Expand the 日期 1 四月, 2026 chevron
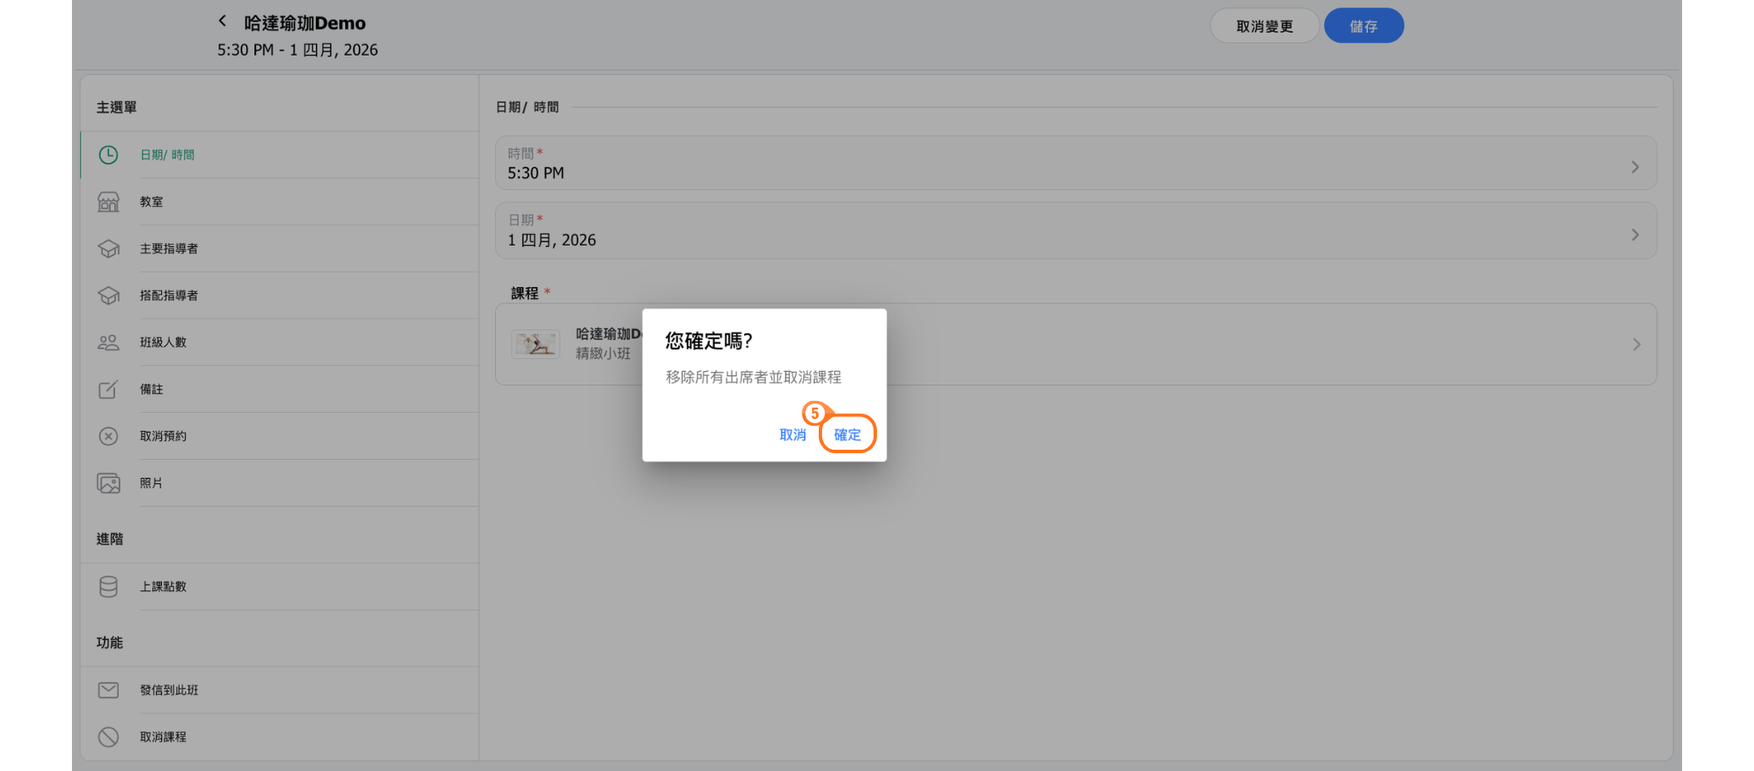 (1635, 235)
